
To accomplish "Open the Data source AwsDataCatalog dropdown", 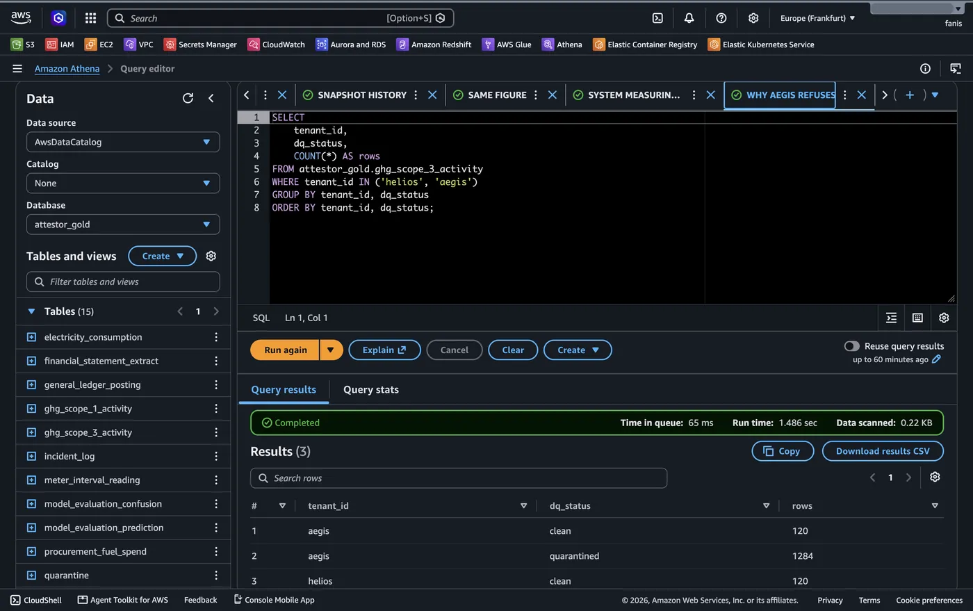I will (123, 142).
